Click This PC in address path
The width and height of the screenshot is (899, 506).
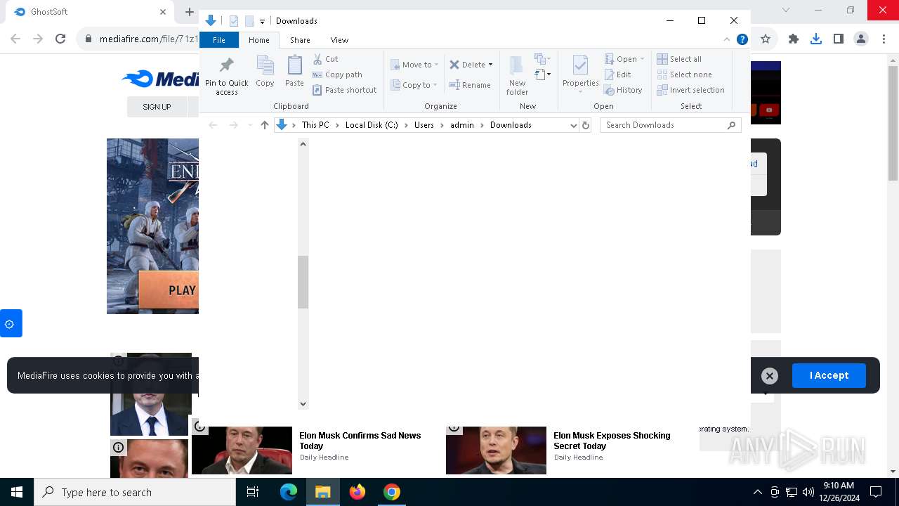(x=315, y=125)
